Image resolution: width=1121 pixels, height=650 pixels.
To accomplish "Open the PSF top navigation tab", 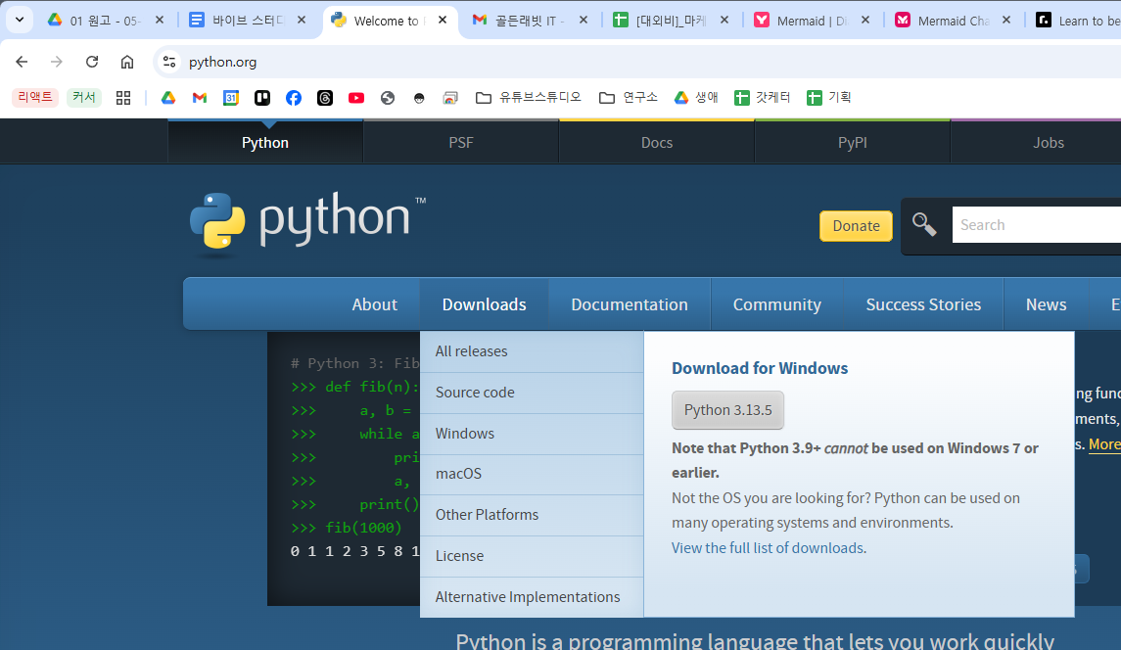I will (460, 142).
